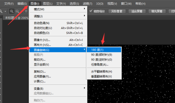Rotate 90 度(顺时针)(9)
This screenshot has height=103, width=175.
(x=104, y=55)
